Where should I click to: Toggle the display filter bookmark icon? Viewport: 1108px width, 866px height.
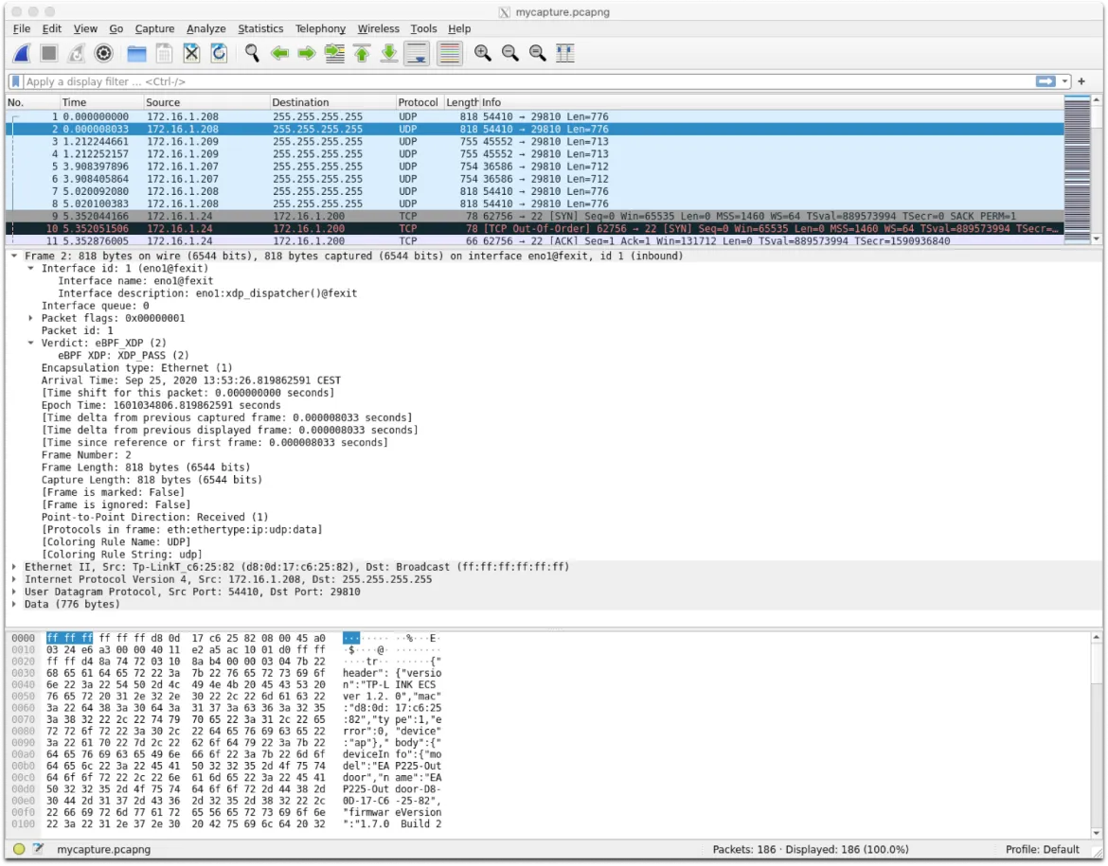coord(15,82)
